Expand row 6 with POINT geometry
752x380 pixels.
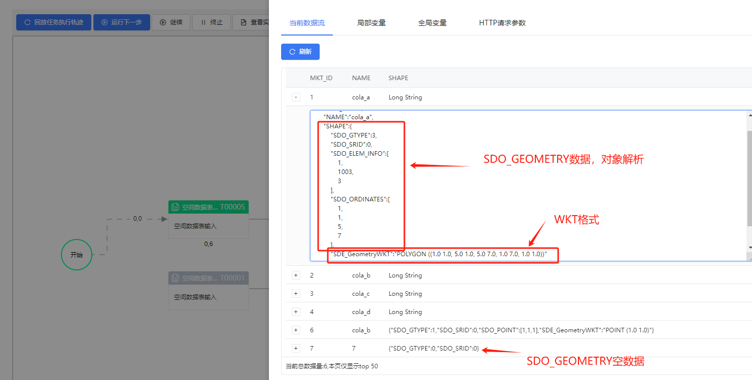[296, 330]
